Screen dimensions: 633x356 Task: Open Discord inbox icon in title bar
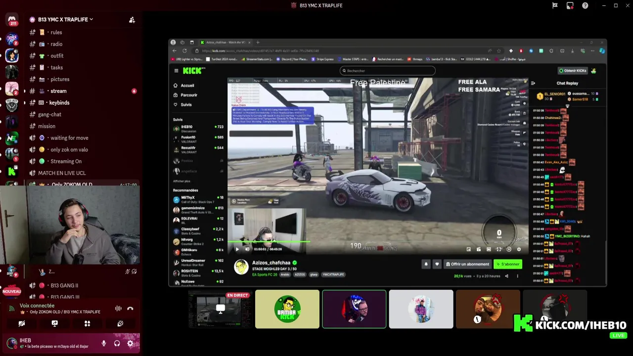point(570,5)
